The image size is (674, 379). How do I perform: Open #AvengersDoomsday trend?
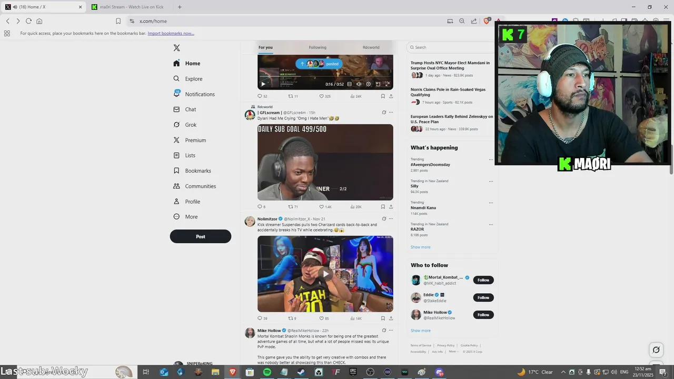coord(430,165)
